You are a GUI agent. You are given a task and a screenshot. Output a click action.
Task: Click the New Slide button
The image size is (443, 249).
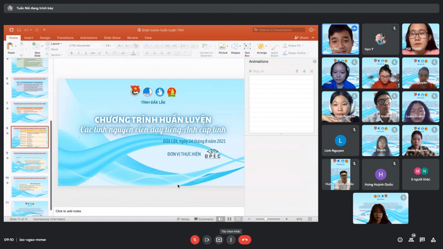[37, 48]
